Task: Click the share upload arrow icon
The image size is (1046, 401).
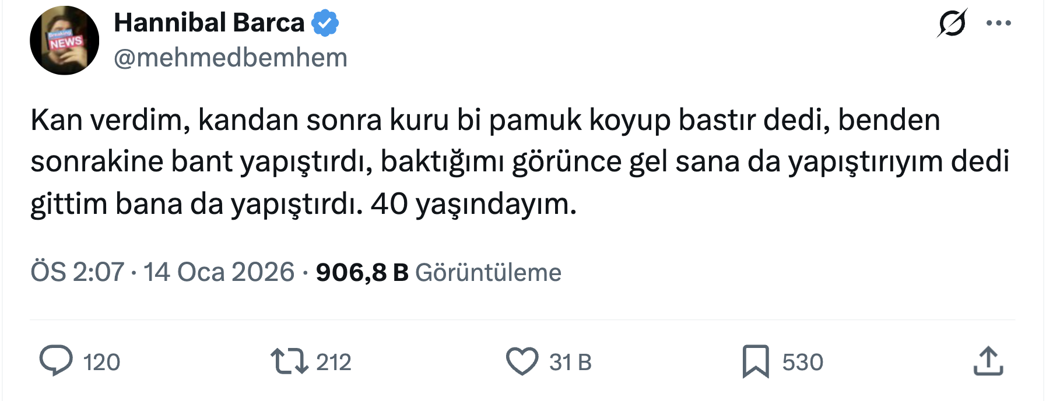Action: [x=988, y=361]
